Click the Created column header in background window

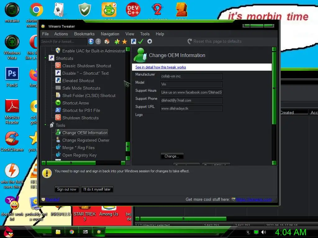pyautogui.click(x=294, y=112)
